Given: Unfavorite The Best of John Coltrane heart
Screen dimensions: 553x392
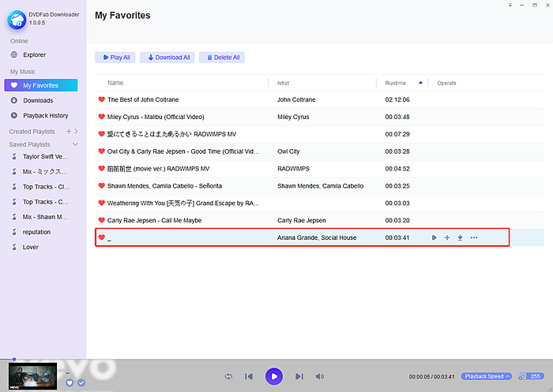Looking at the screenshot, I should pos(102,99).
